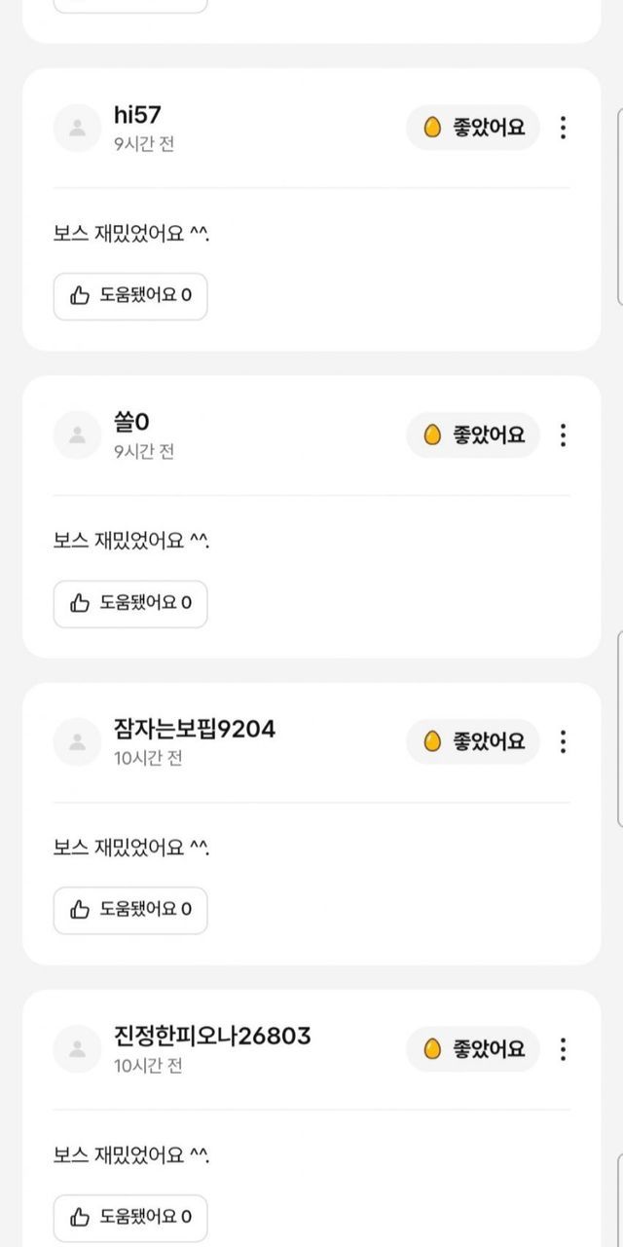Open more options for 잠자는보핍9204's review
Viewport: 623px width, 1247px height.
tap(563, 742)
